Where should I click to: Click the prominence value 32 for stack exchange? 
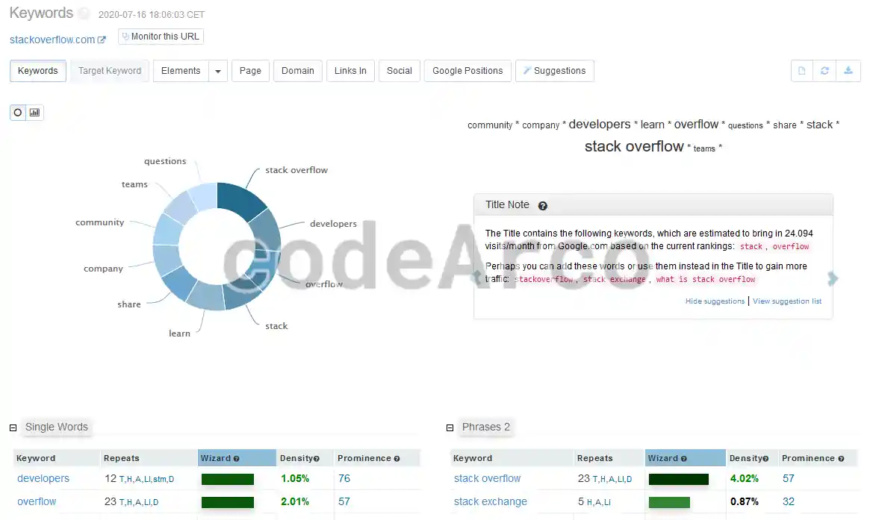point(789,501)
